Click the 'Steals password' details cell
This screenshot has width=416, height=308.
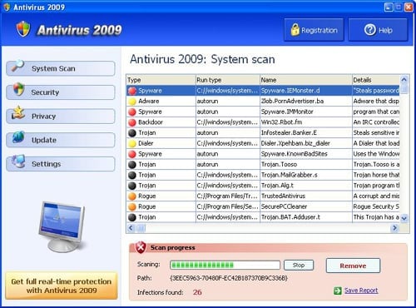(376, 91)
